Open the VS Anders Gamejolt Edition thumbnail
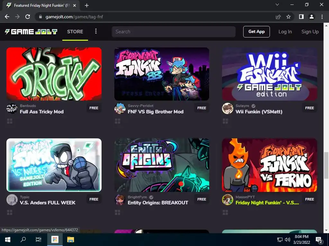Viewport: 329px width, 246px height. coord(54,165)
